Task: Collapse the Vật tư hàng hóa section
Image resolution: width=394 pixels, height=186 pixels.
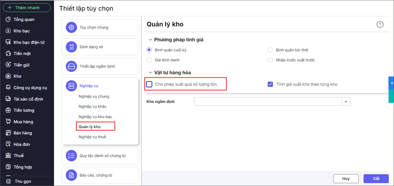Action: coord(150,73)
